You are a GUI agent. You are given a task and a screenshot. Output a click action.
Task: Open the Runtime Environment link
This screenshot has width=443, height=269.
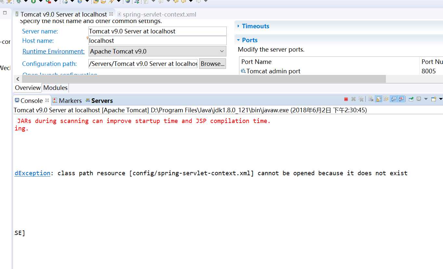pyautogui.click(x=53, y=51)
